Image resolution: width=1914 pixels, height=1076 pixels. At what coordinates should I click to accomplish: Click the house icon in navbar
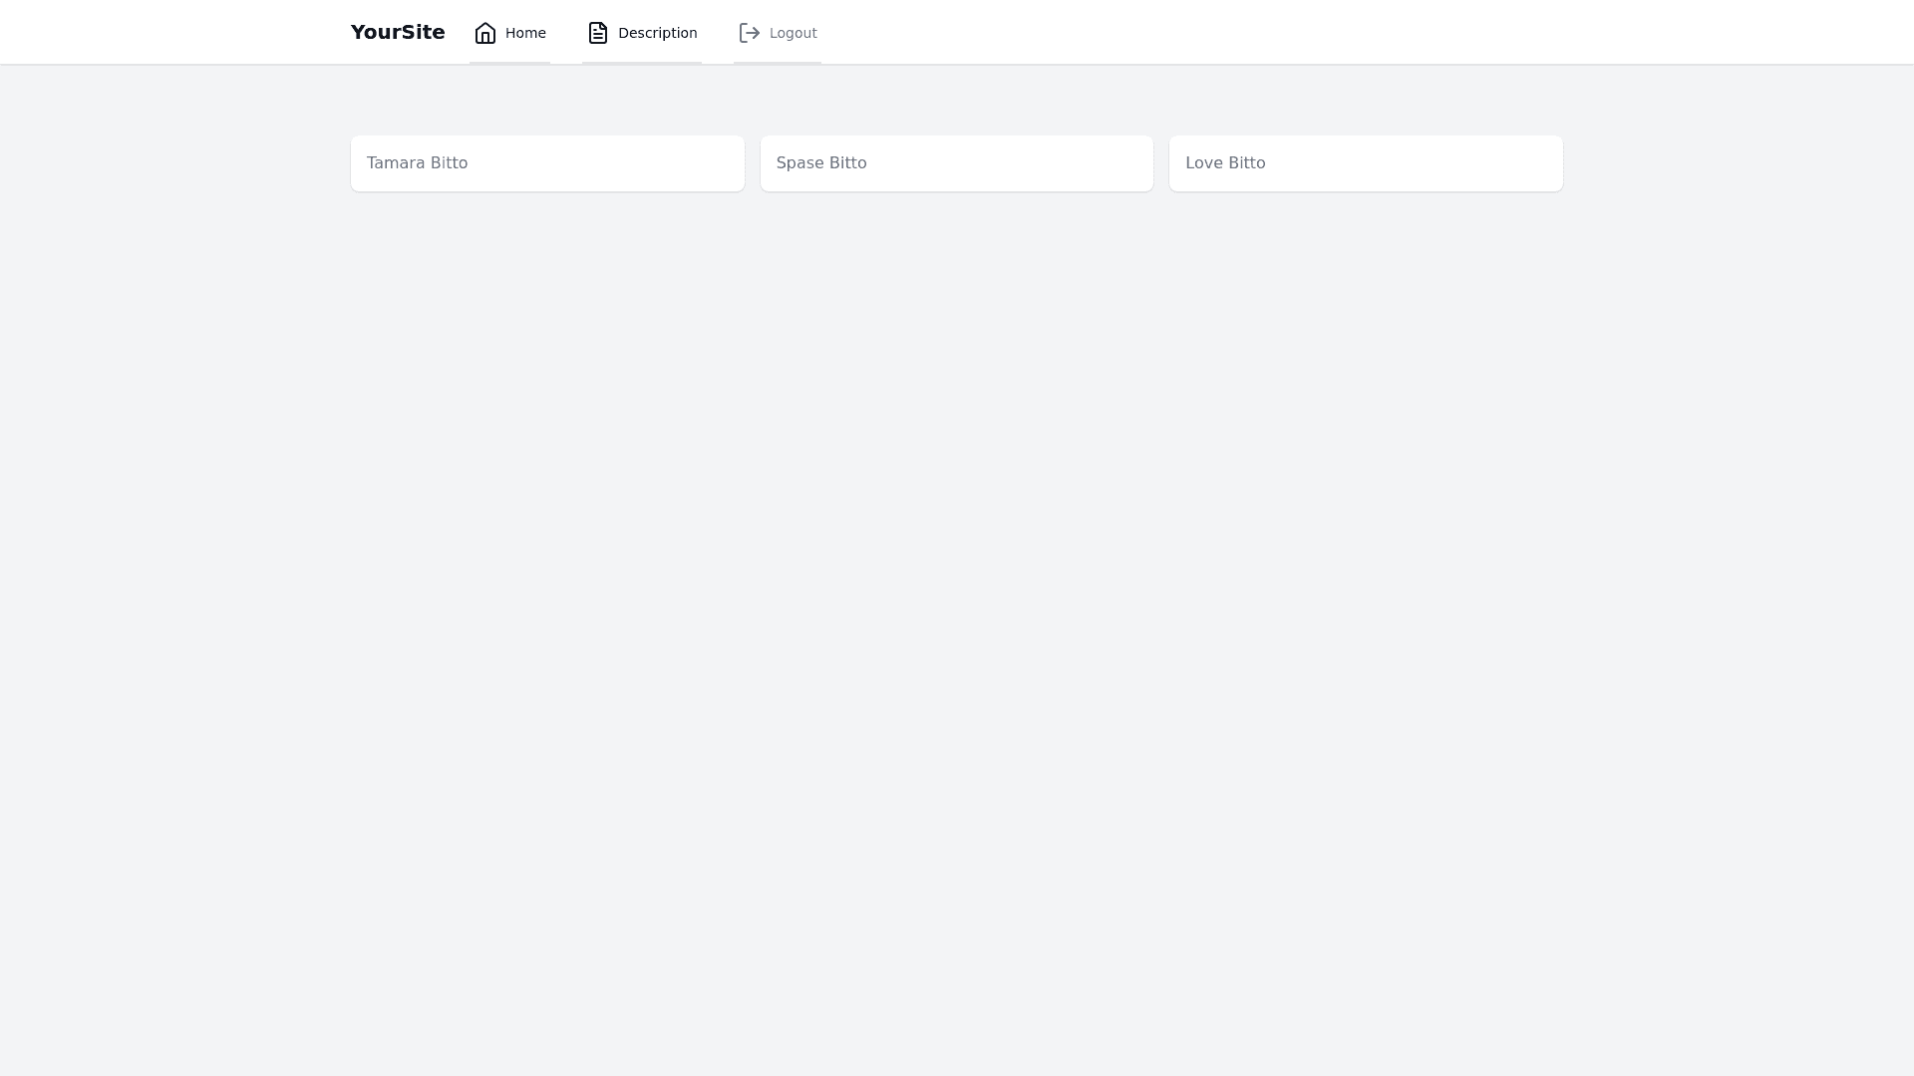(485, 33)
